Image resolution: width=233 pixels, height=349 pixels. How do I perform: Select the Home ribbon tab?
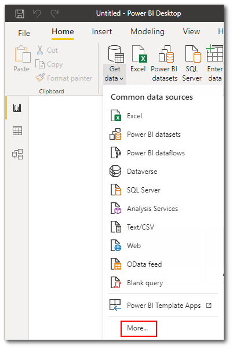click(x=63, y=32)
